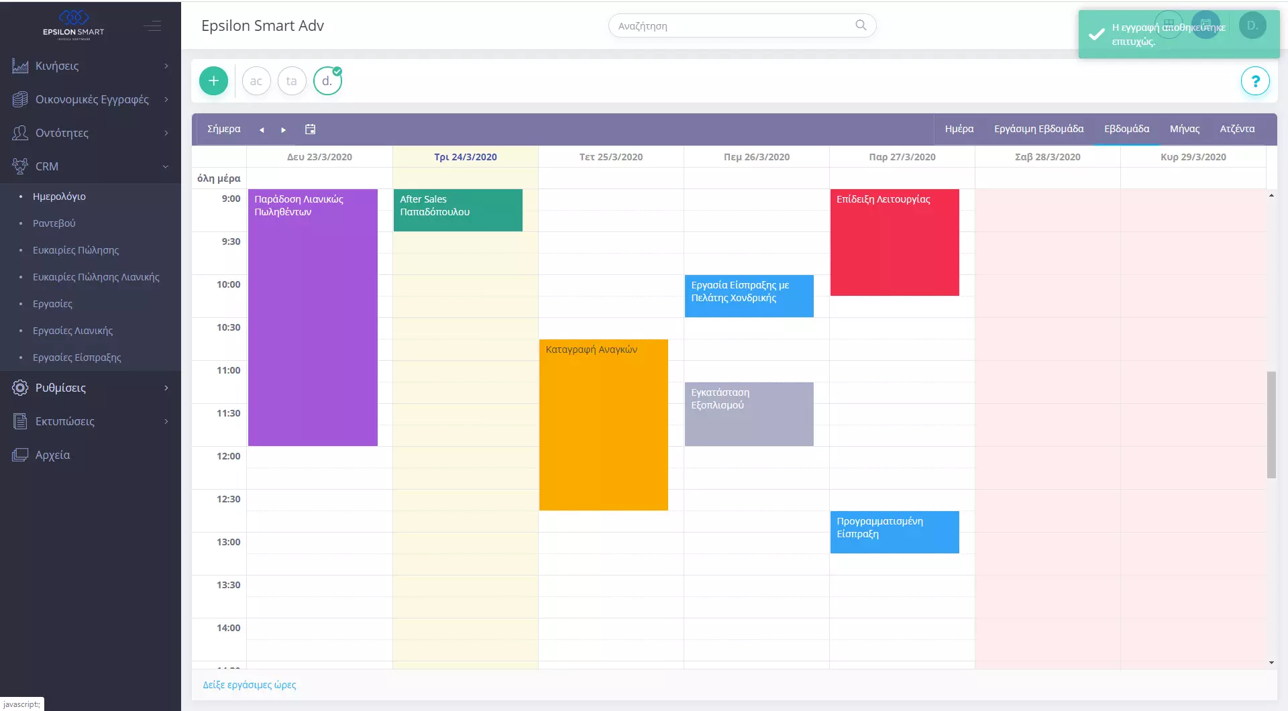
Task: Click the Σήμερα button
Action: coord(223,129)
